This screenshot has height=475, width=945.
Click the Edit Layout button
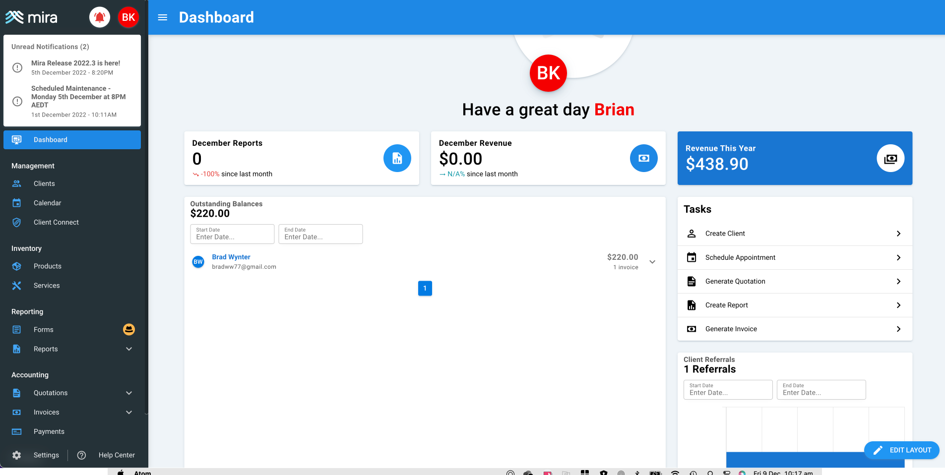pos(901,450)
